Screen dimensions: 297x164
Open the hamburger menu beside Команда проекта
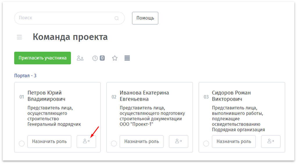pyautogui.click(x=19, y=37)
